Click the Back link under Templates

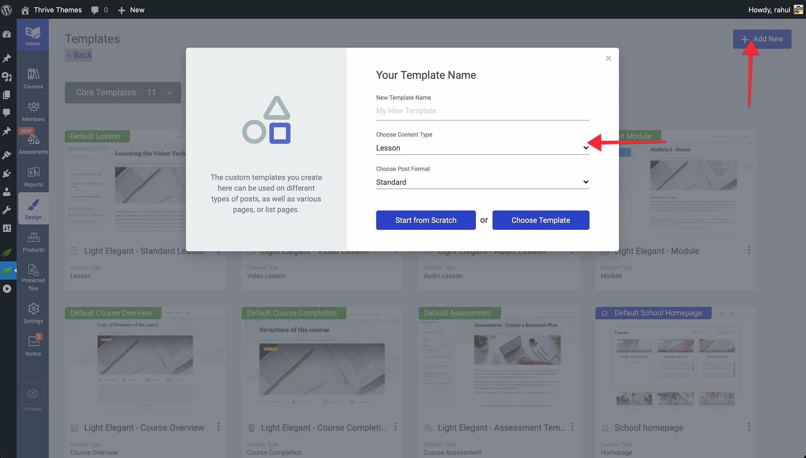79,55
